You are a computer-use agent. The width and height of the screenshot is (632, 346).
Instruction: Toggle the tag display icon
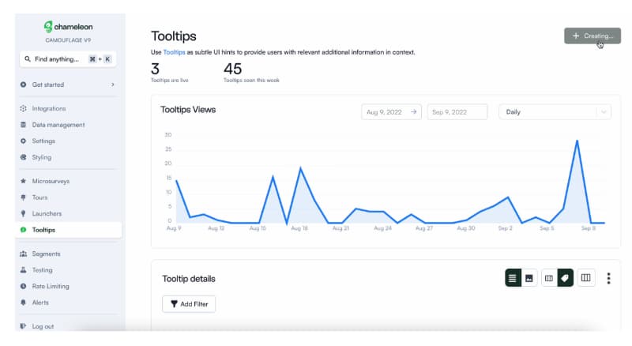[x=565, y=278]
